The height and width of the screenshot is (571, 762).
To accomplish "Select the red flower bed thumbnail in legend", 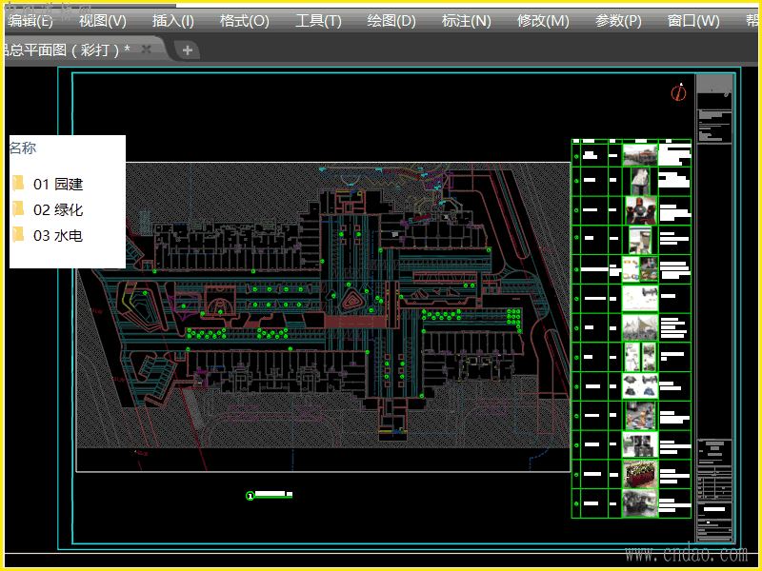I will (640, 473).
